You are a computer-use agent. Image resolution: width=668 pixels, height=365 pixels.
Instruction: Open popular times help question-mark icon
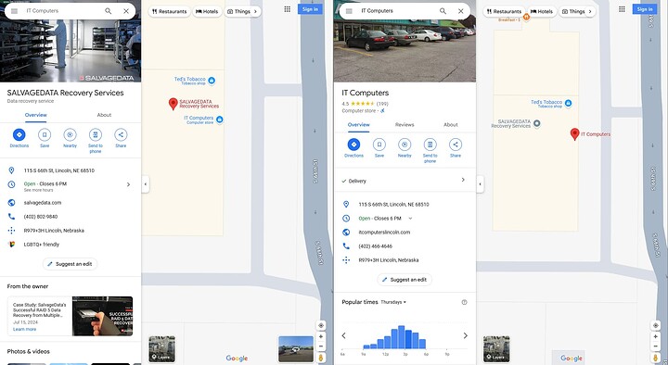[x=465, y=302]
